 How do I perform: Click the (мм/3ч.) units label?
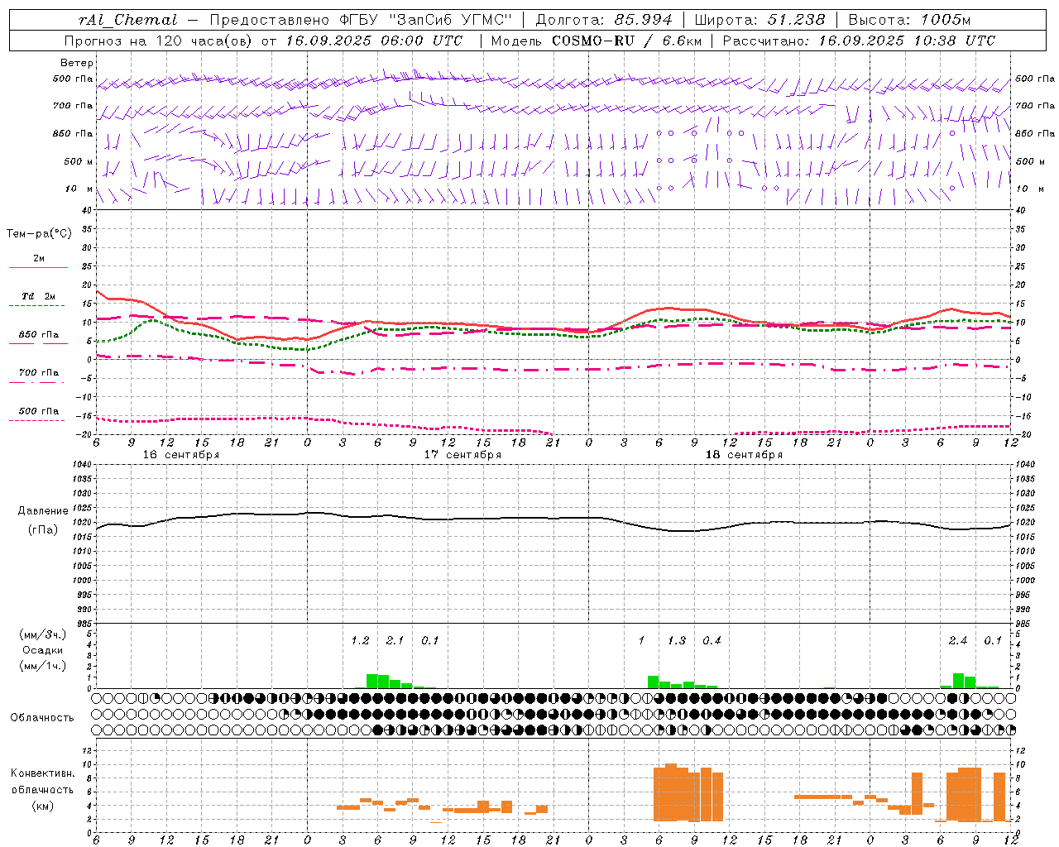coord(43,634)
